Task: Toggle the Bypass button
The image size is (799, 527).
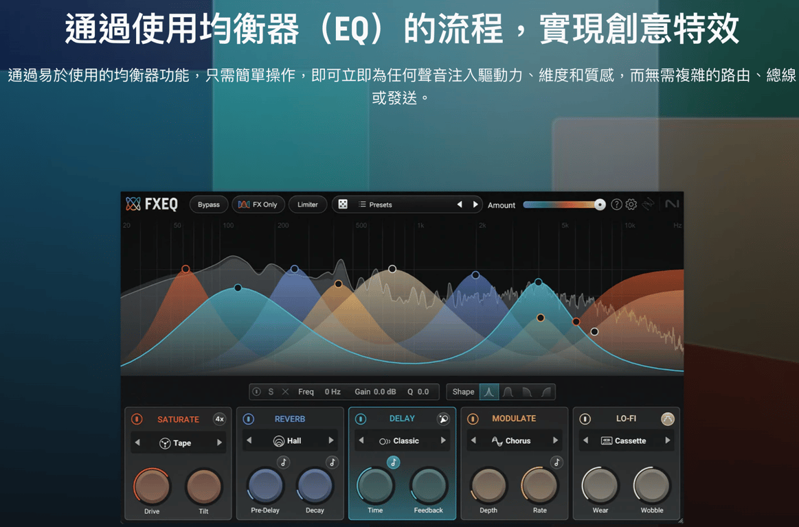Action: [x=209, y=204]
